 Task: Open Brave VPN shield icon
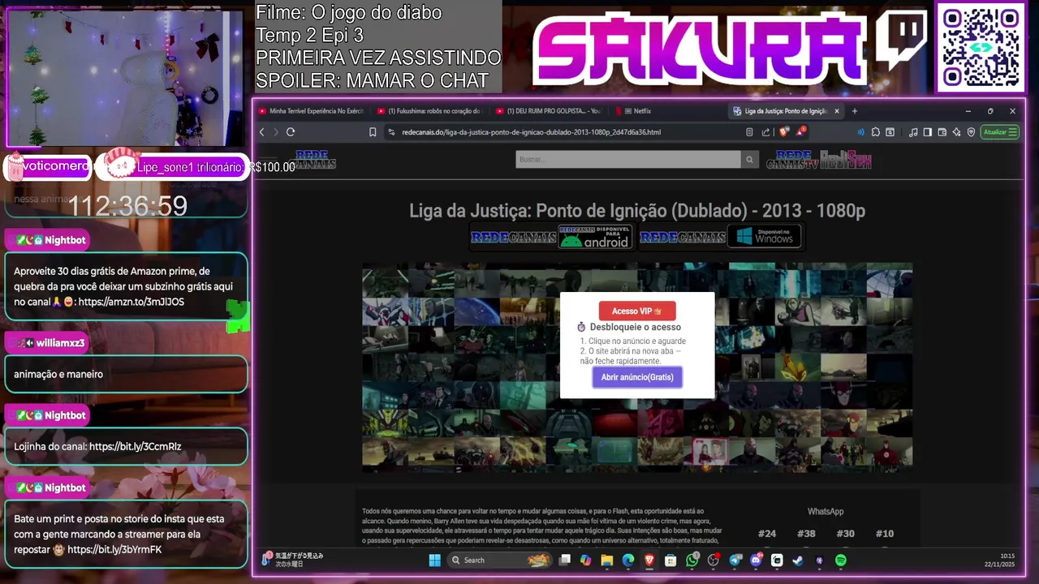point(971,132)
